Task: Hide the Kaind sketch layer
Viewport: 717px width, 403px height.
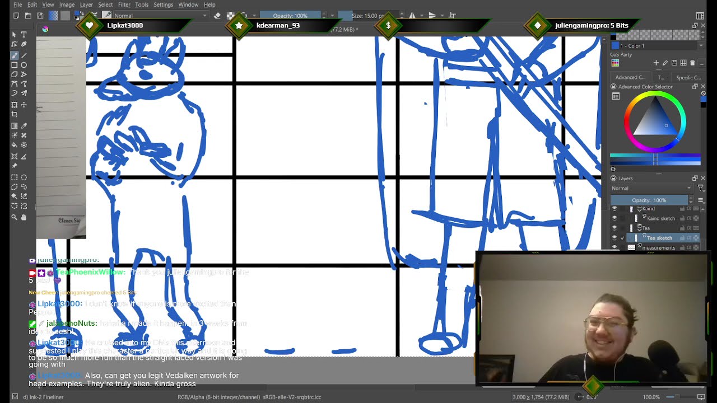Action: [614, 218]
